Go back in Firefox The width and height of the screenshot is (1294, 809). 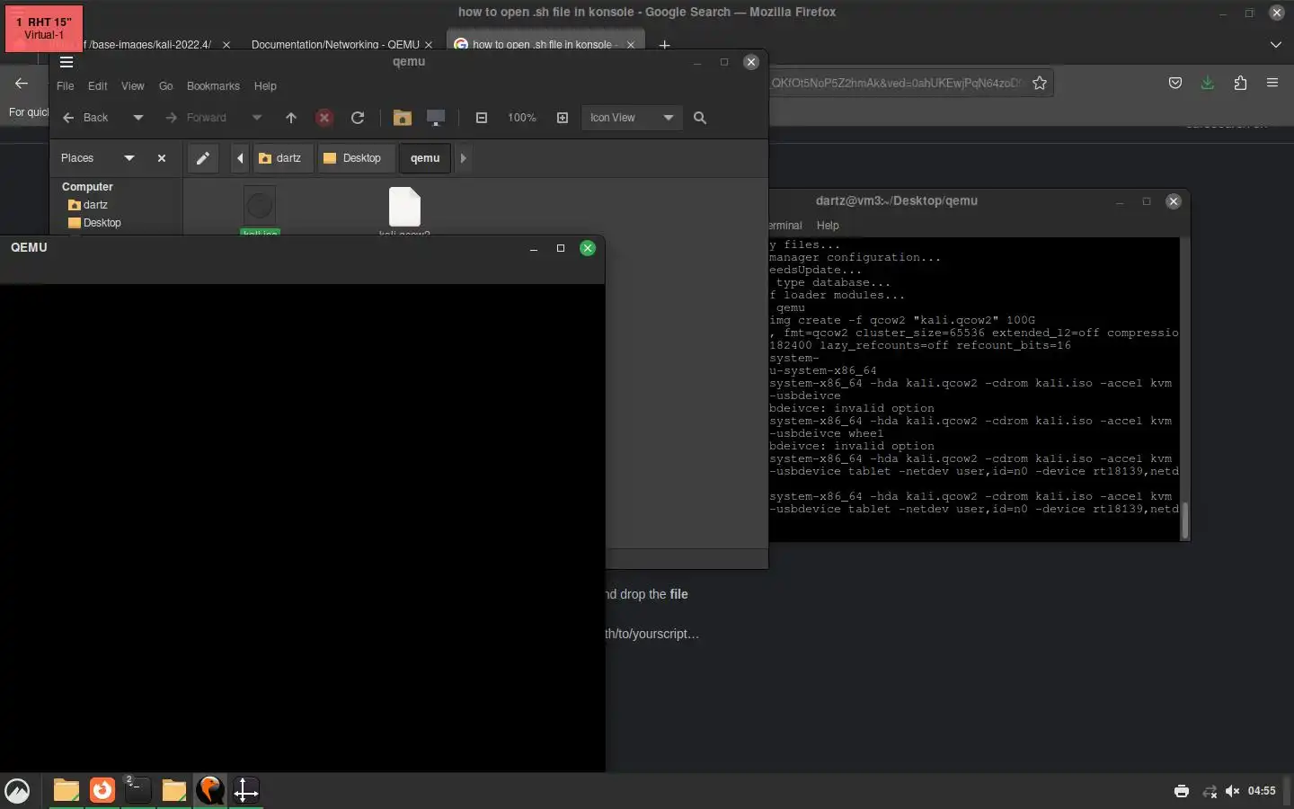[22, 83]
